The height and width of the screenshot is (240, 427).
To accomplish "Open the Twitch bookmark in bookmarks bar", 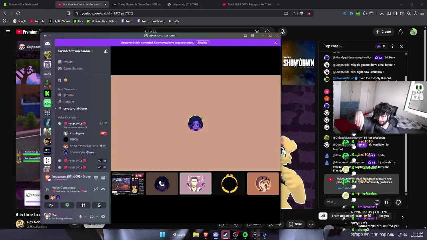I will (x=127, y=21).
